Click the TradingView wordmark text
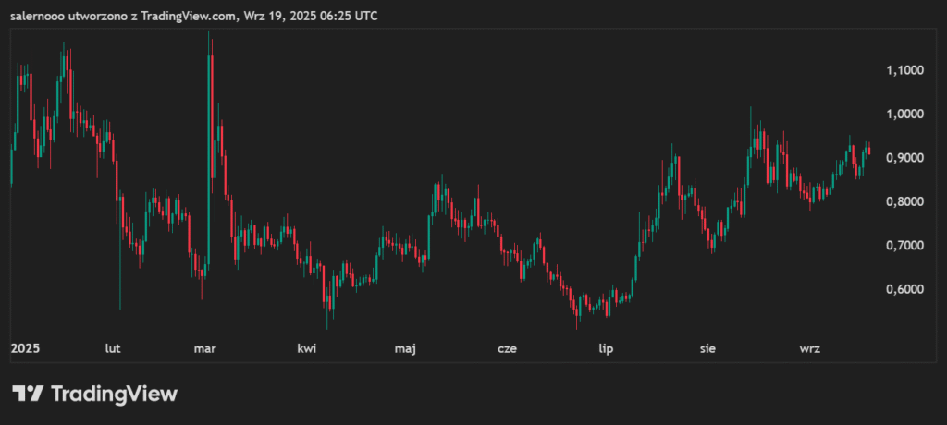947x425 pixels. [113, 394]
